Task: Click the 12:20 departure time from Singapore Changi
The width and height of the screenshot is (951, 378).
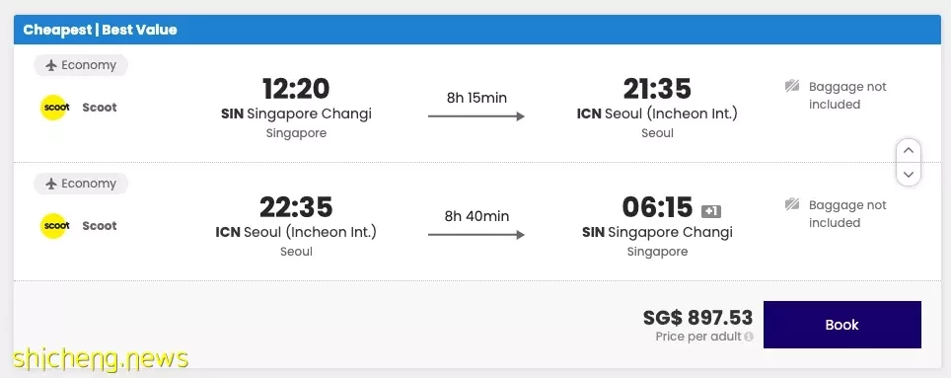Action: [296, 89]
